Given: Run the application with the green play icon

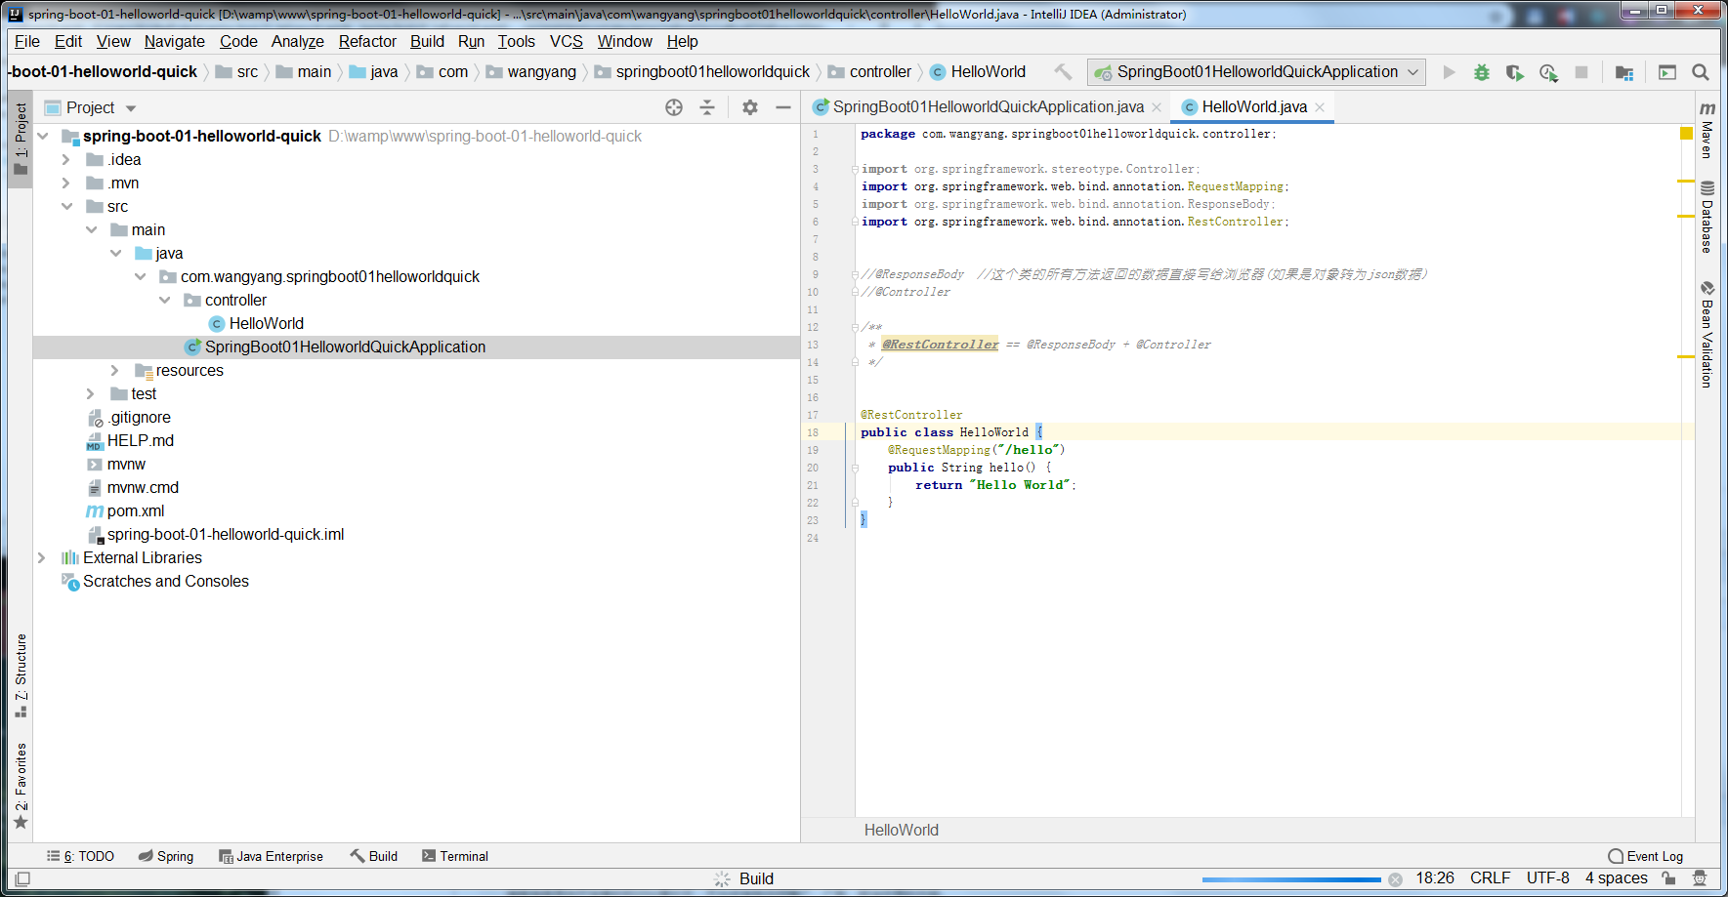Looking at the screenshot, I should point(1449,72).
